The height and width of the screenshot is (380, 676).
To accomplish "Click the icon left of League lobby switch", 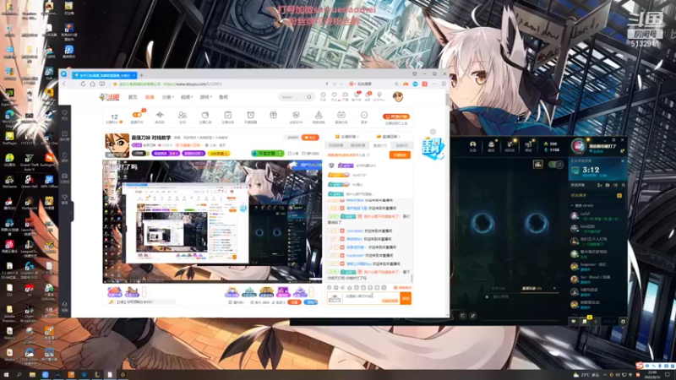I will point(537,164).
